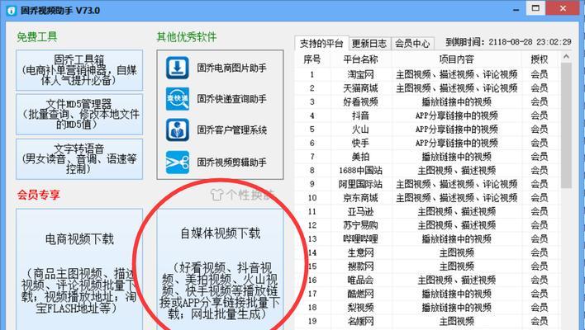Select the 梨视频 row
This screenshot has height=330, width=585.
[427, 307]
